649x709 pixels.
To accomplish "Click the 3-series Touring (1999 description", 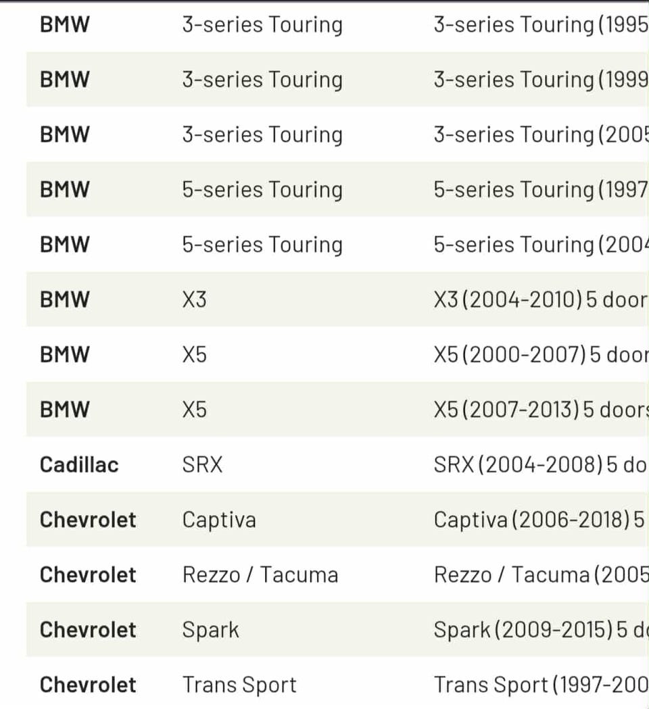I will pyautogui.click(x=542, y=80).
